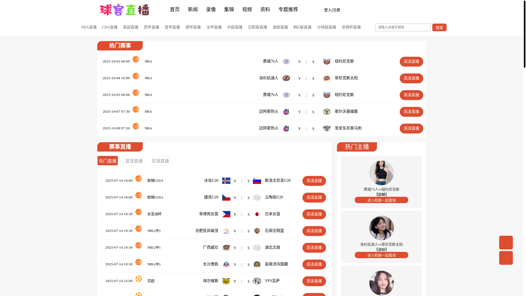Click 高清直播 for Lakers vs Suns match

pyautogui.click(x=411, y=78)
